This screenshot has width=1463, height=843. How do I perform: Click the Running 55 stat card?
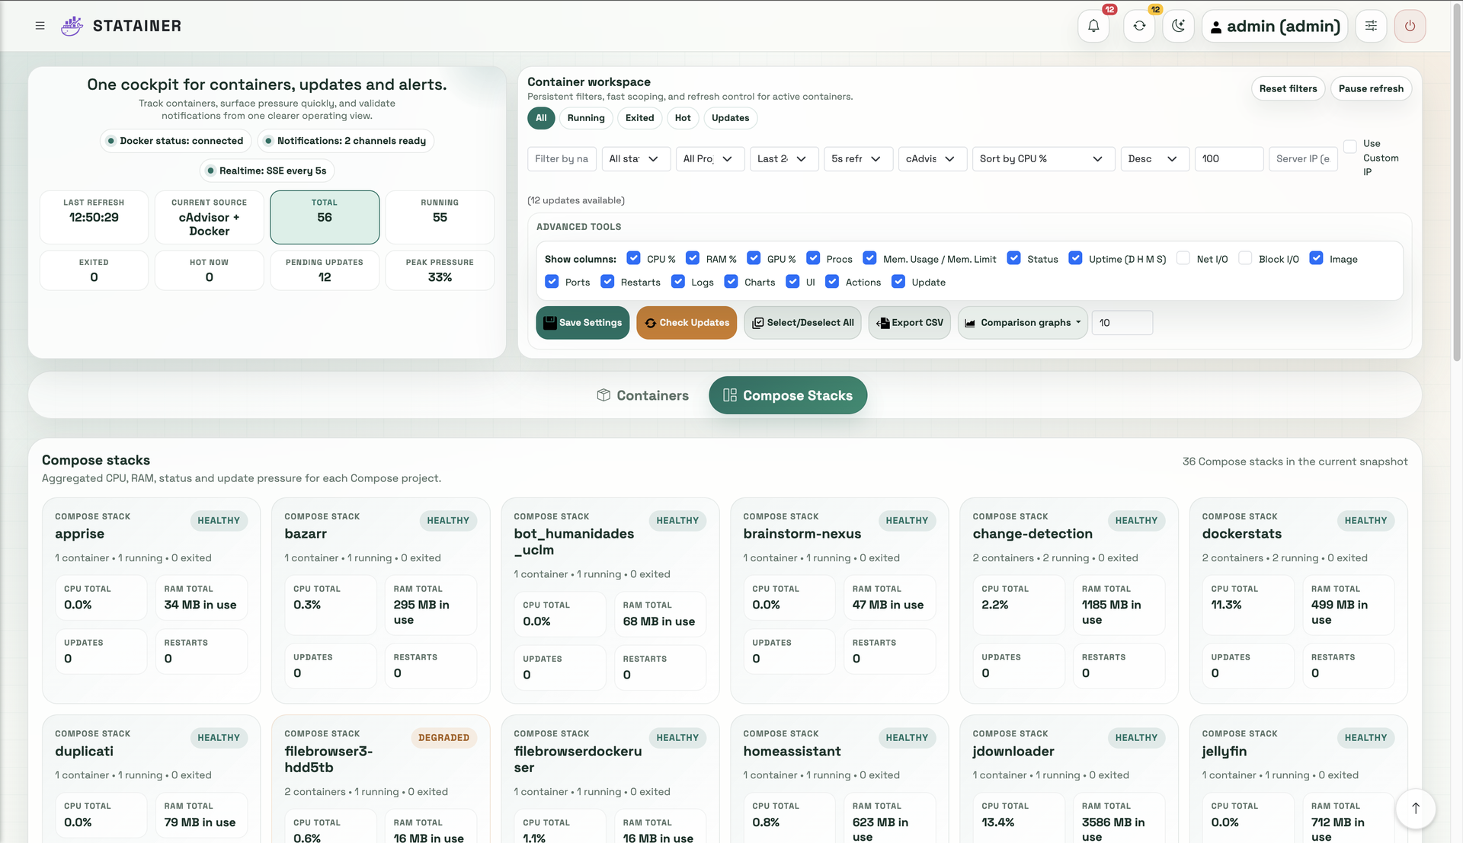(440, 217)
